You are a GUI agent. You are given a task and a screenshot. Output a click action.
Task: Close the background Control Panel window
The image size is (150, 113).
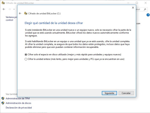tap(145, 3)
